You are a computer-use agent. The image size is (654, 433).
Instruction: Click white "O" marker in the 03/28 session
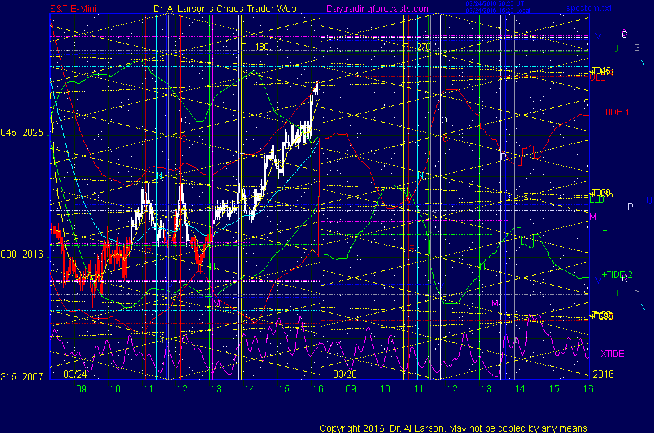[x=444, y=120]
